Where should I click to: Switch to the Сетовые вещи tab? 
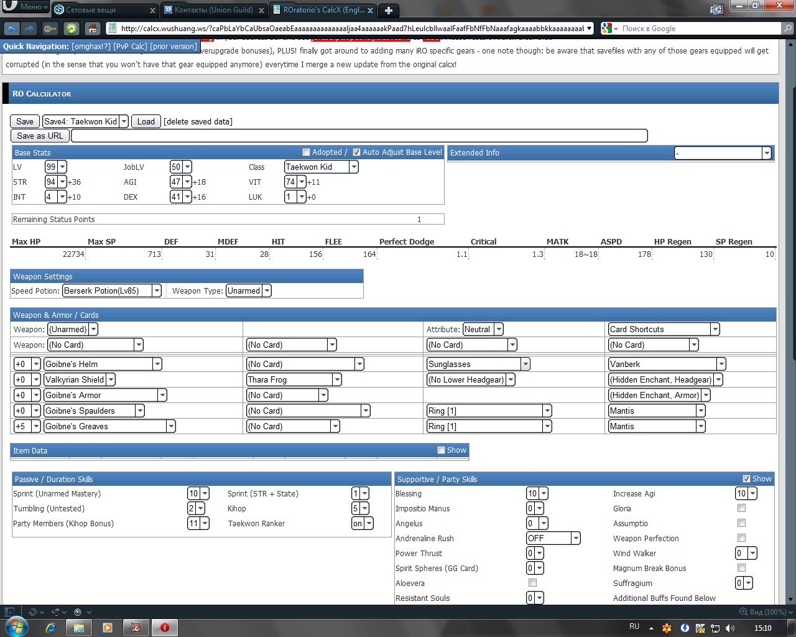[x=104, y=10]
